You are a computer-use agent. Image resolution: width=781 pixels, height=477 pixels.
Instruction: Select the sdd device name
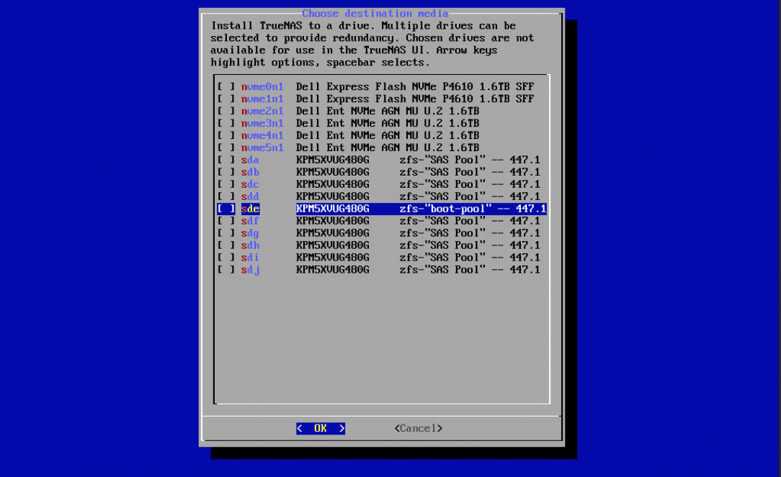pyautogui.click(x=250, y=196)
